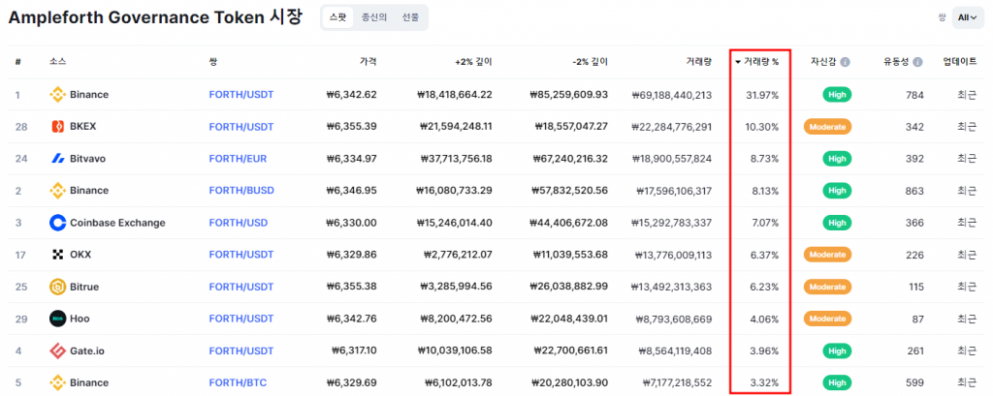Click the volume ₩7,177,218,552
993x396 pixels.
[675, 382]
